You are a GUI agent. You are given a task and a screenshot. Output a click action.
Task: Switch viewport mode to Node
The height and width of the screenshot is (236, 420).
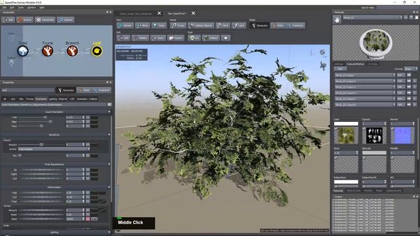(278, 26)
